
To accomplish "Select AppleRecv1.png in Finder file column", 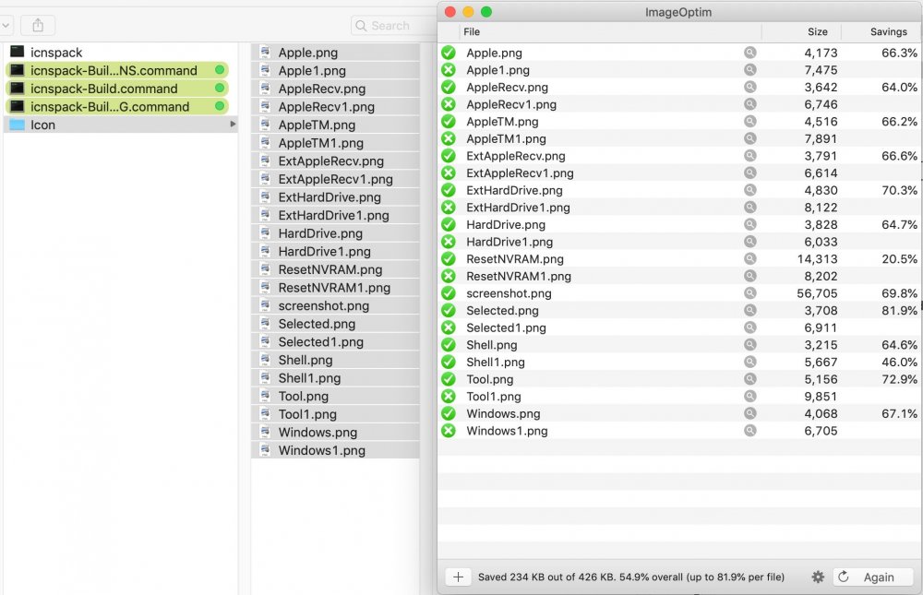I will point(336,106).
